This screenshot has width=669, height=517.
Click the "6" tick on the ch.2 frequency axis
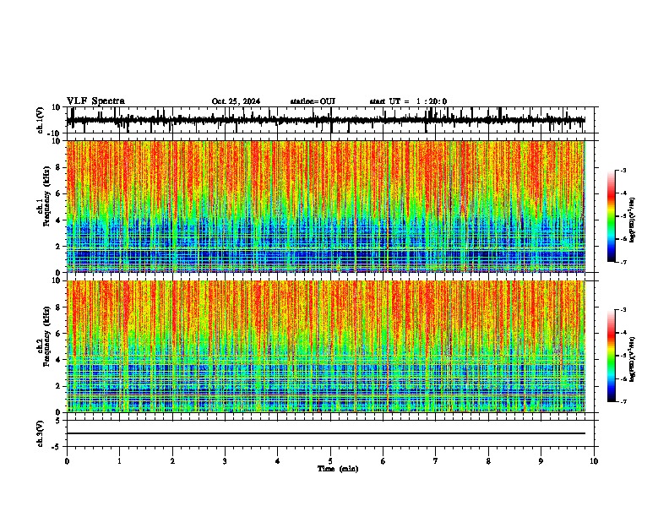pos(59,333)
